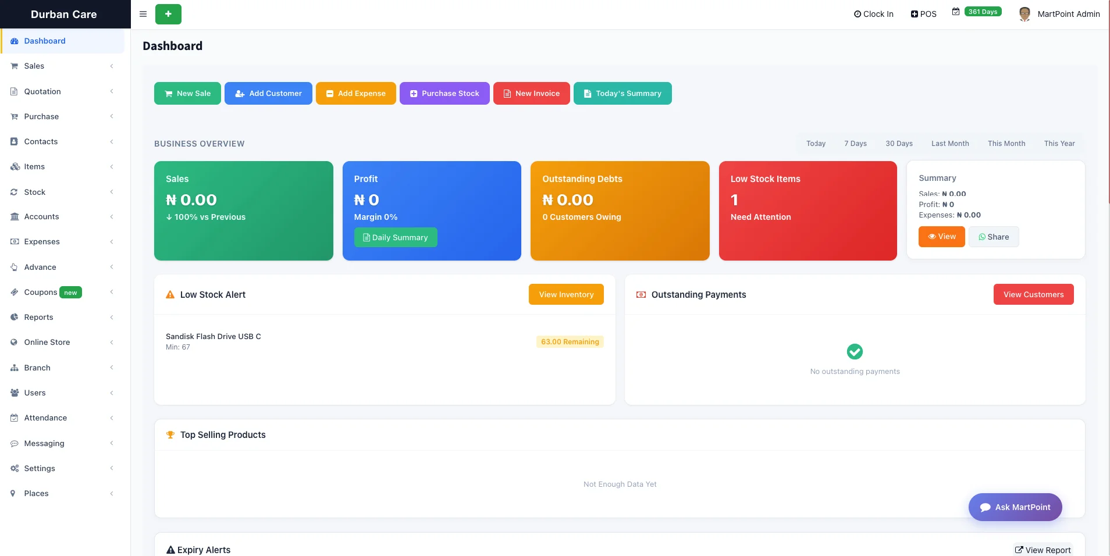Click the Stock refresh icon in sidebar
This screenshot has height=556, width=1110.
[15, 192]
